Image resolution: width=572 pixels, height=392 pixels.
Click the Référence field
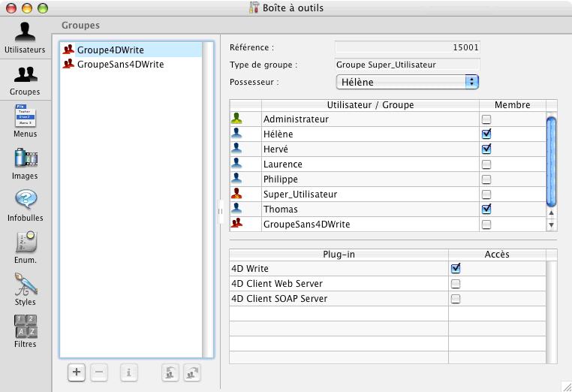tap(407, 47)
